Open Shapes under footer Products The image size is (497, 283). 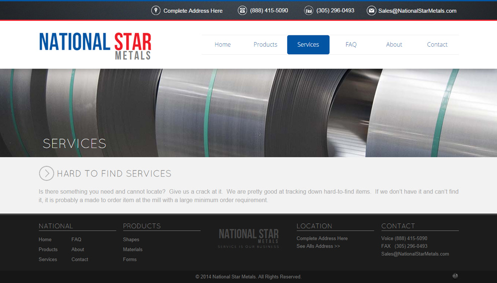(131, 240)
